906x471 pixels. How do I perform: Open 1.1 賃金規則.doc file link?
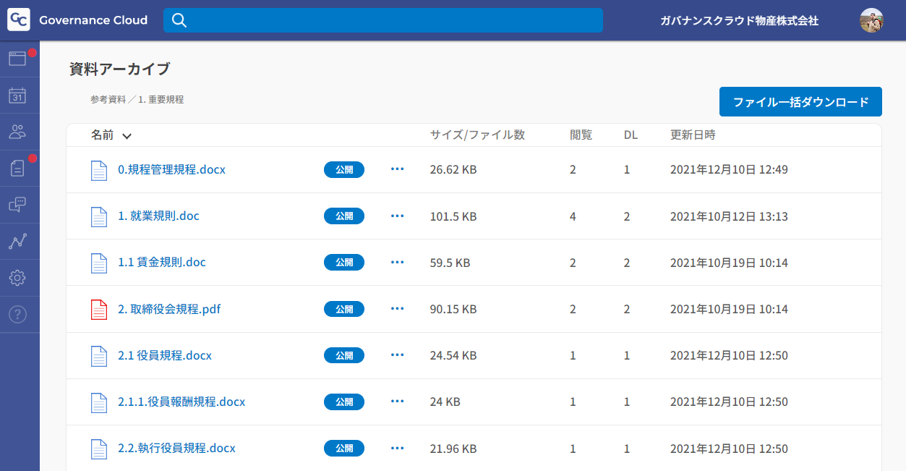point(162,262)
